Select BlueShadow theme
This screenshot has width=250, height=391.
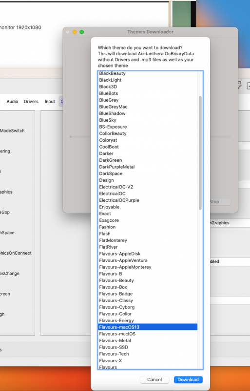tap(148, 113)
